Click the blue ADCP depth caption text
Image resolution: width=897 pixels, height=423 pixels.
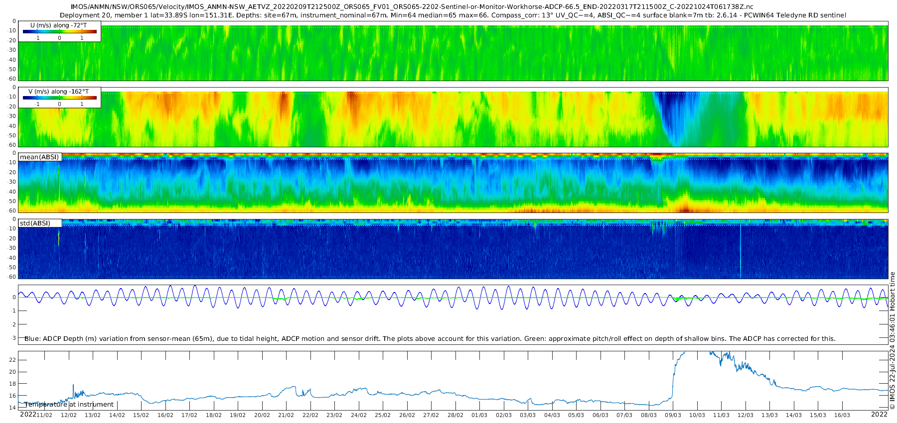click(430, 338)
